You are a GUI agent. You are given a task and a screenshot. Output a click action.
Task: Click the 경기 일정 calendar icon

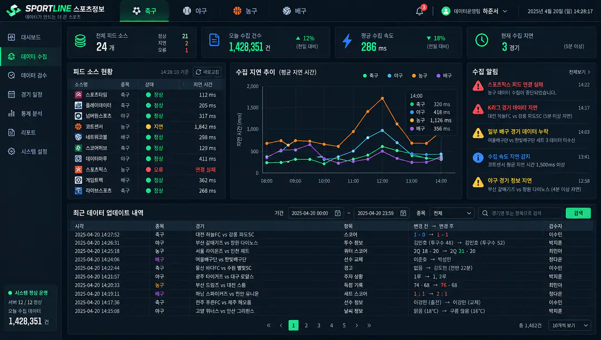(x=12, y=94)
